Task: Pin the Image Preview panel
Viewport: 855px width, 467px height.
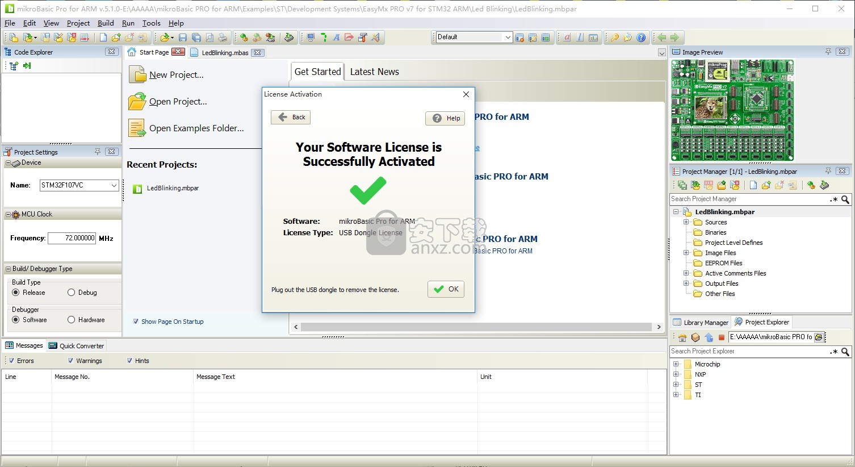Action: pos(828,52)
